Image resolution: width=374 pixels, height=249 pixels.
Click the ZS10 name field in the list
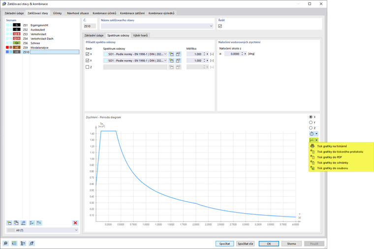click(55, 52)
